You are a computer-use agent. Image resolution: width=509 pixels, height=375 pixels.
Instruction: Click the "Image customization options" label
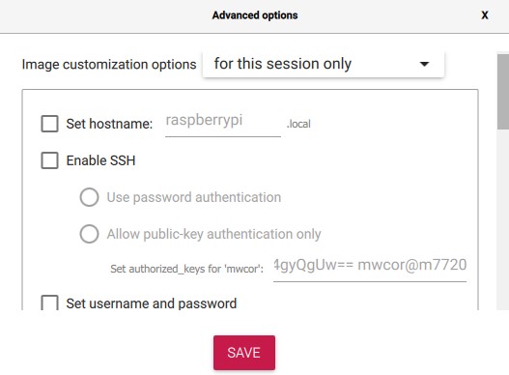[x=109, y=65]
